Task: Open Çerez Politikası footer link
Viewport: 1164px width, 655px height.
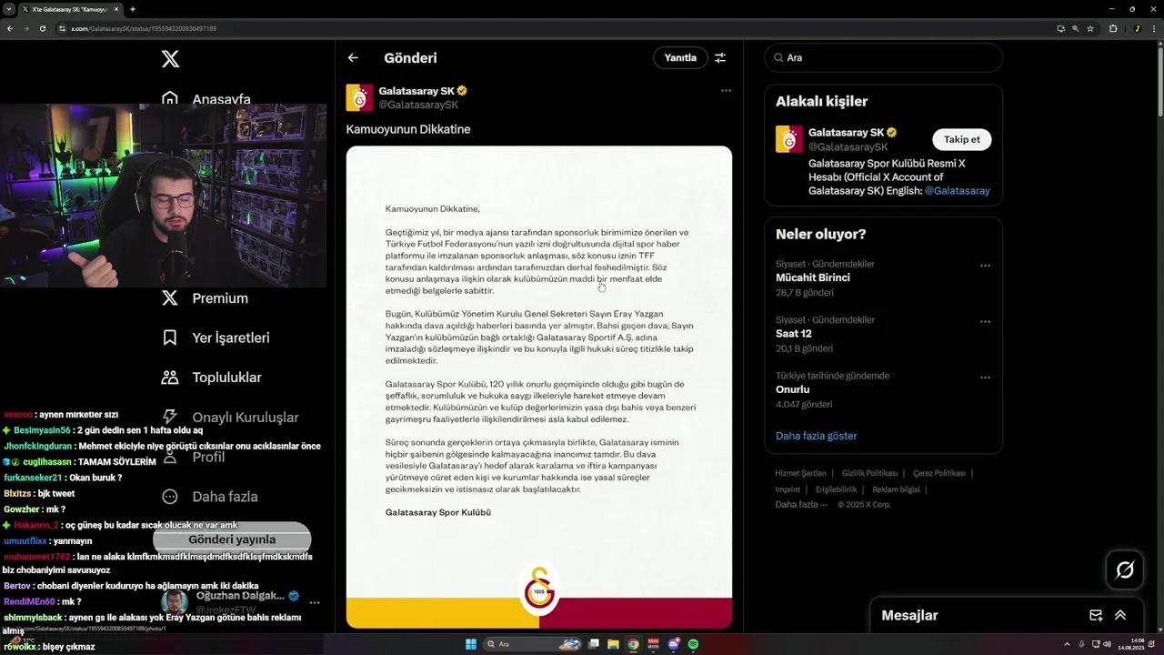Action: pyautogui.click(x=939, y=473)
